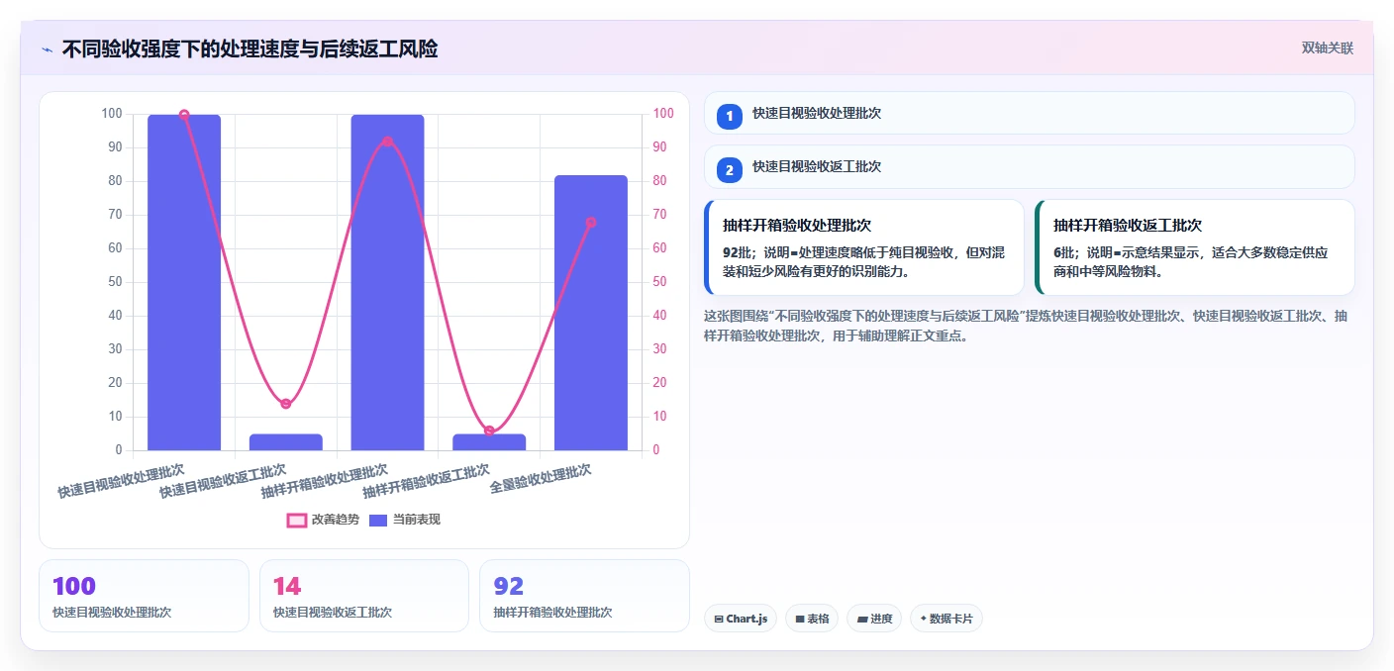
Task: Click the stat card showing 100
Action: pos(145,596)
